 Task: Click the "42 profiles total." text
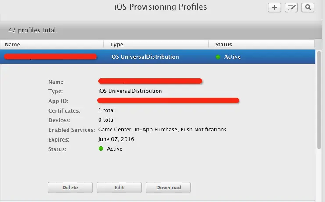[33, 30]
